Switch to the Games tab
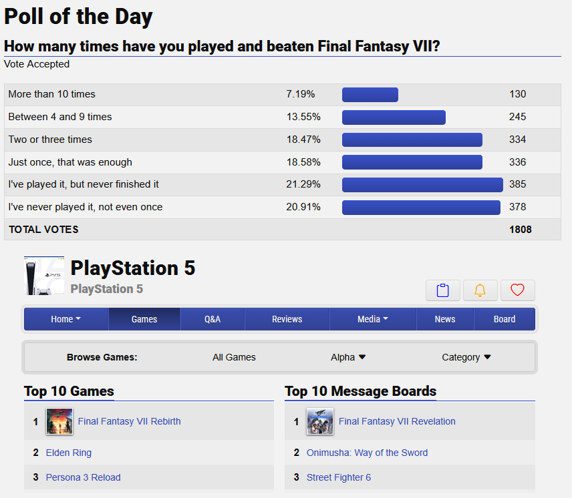 tap(144, 319)
